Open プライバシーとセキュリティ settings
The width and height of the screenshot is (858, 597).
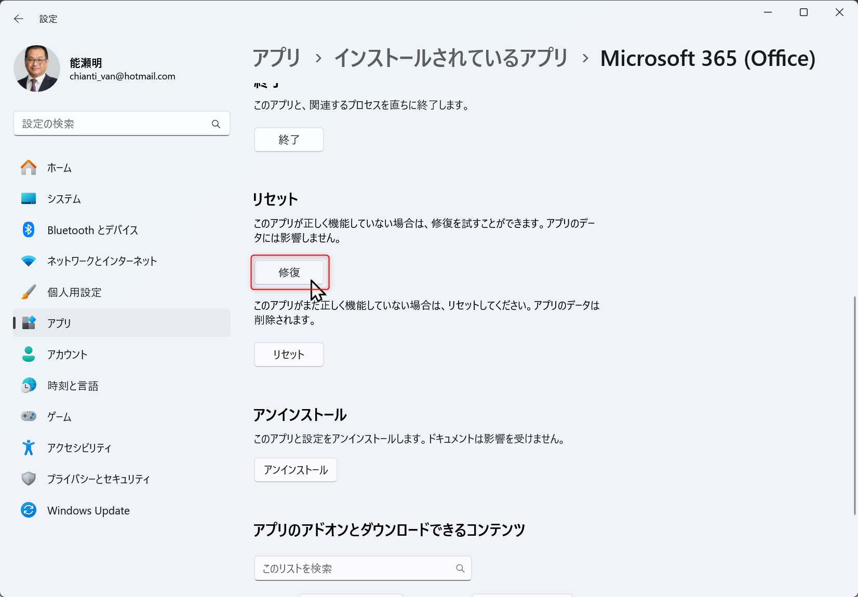point(122,479)
